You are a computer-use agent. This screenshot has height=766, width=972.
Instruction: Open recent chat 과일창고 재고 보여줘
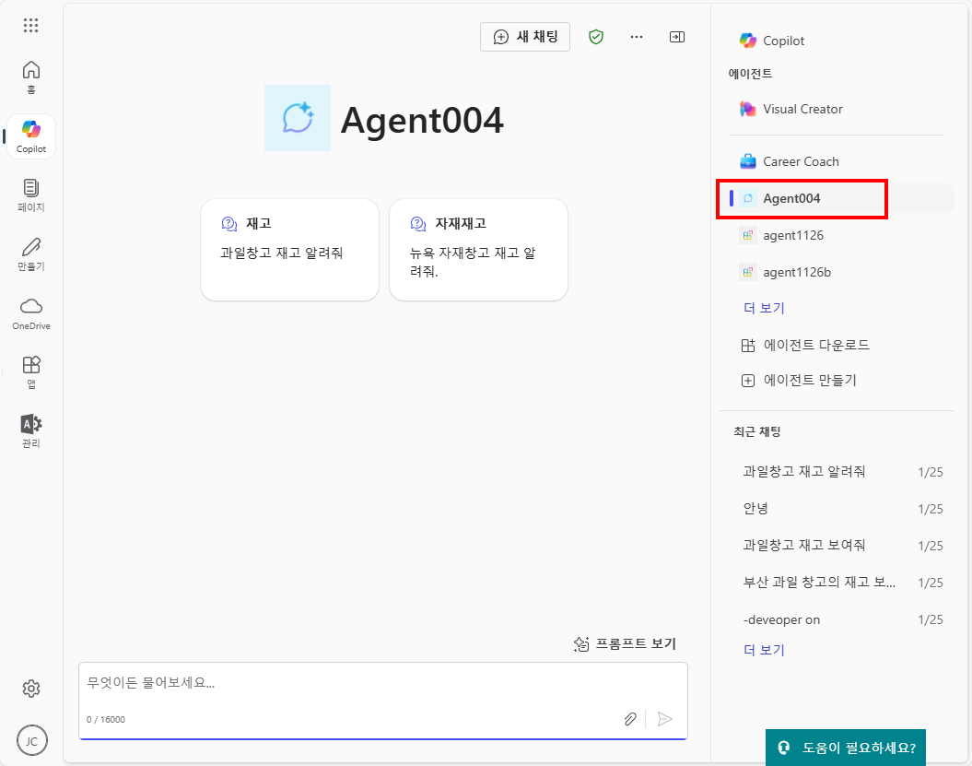[x=842, y=546]
